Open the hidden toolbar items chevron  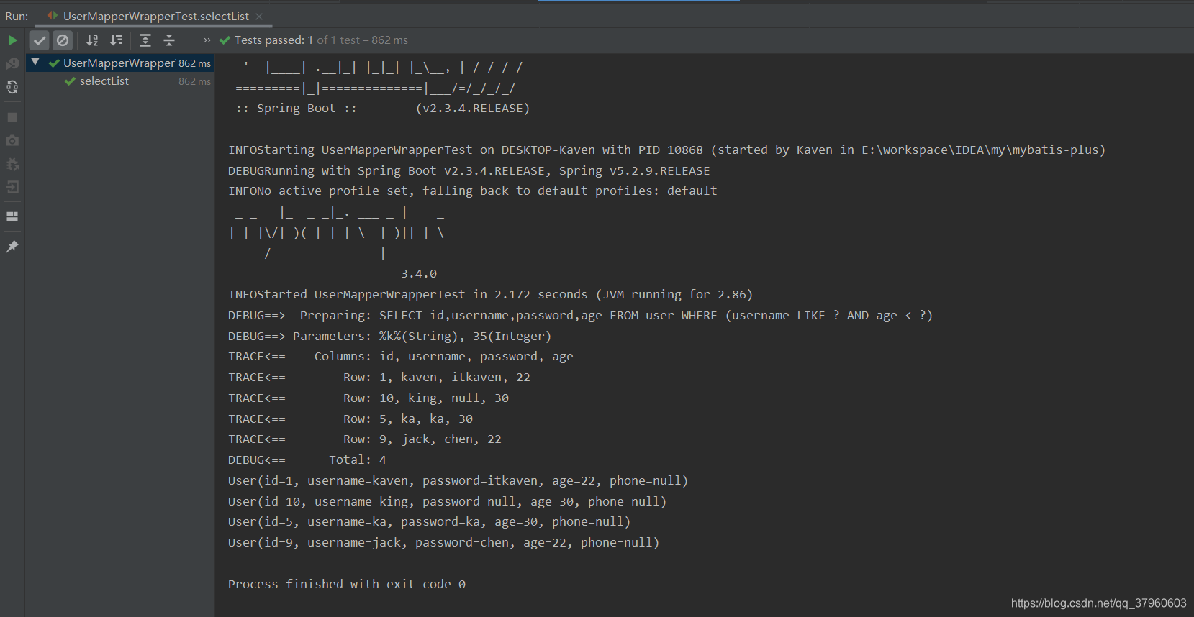coord(207,40)
